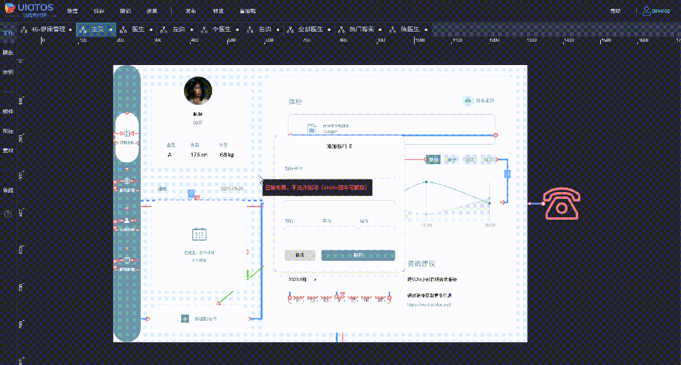
Task: Click the user avatar photo
Action: pyautogui.click(x=198, y=91)
